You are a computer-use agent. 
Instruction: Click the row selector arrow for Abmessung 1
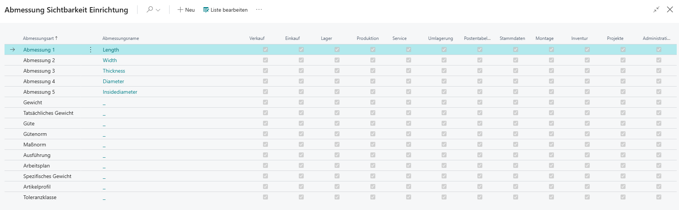click(x=12, y=50)
